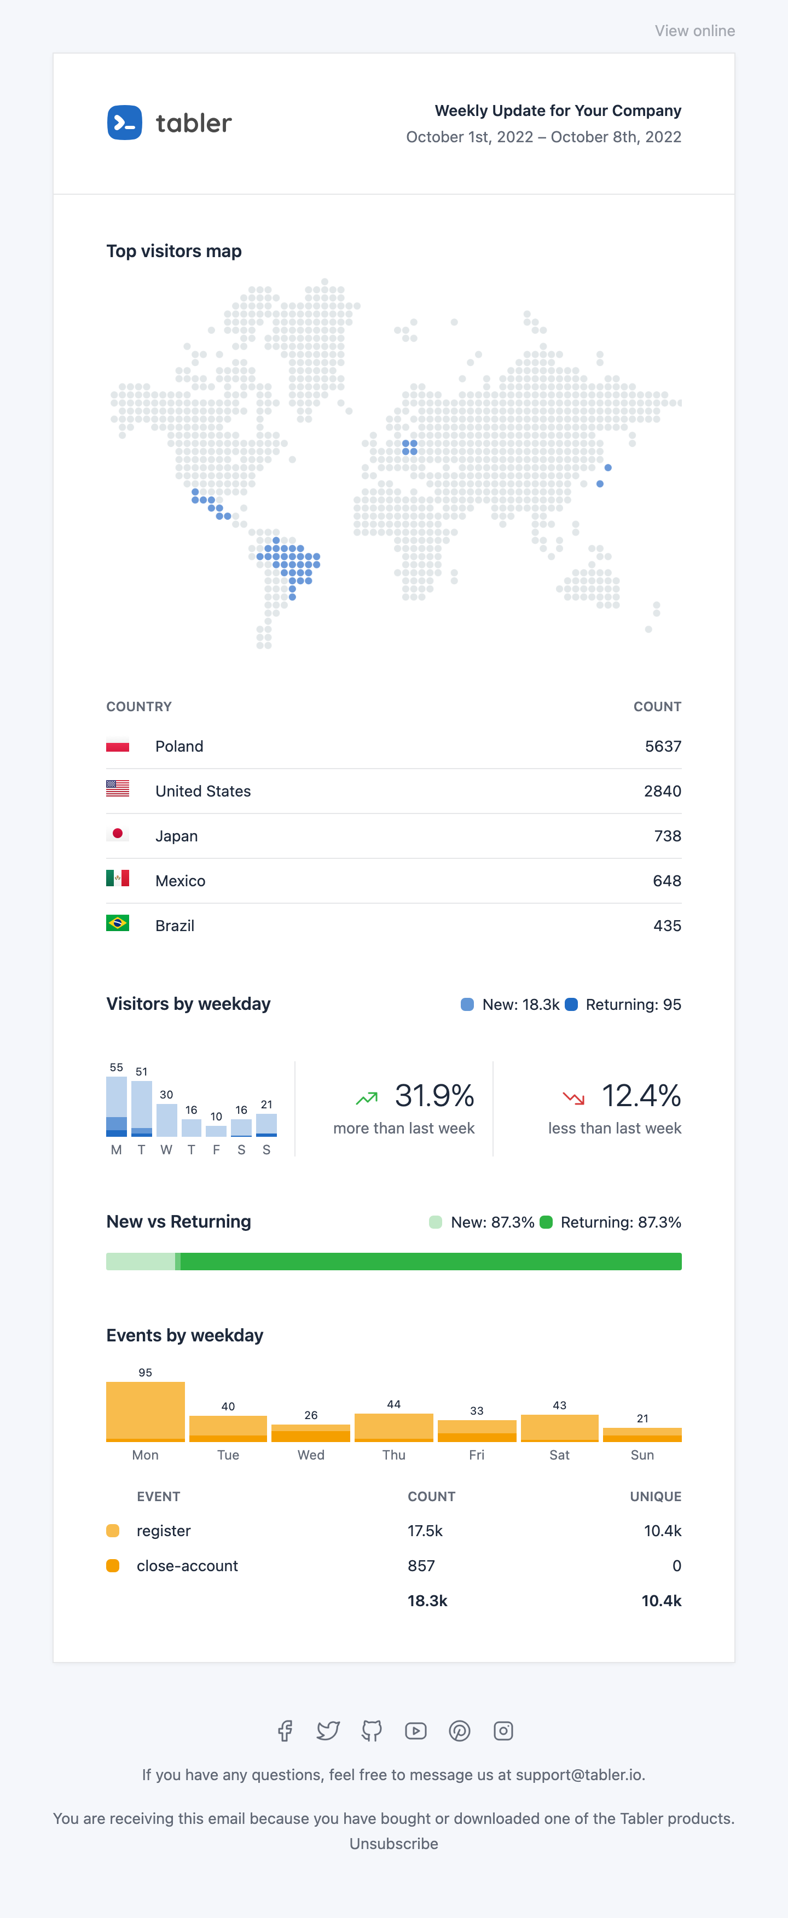Viewport: 788px width, 1918px height.
Task: Select the United States row
Action: [394, 791]
